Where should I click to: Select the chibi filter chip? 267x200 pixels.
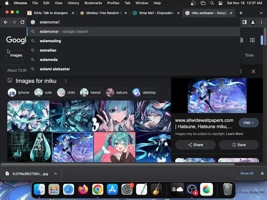[67, 92]
